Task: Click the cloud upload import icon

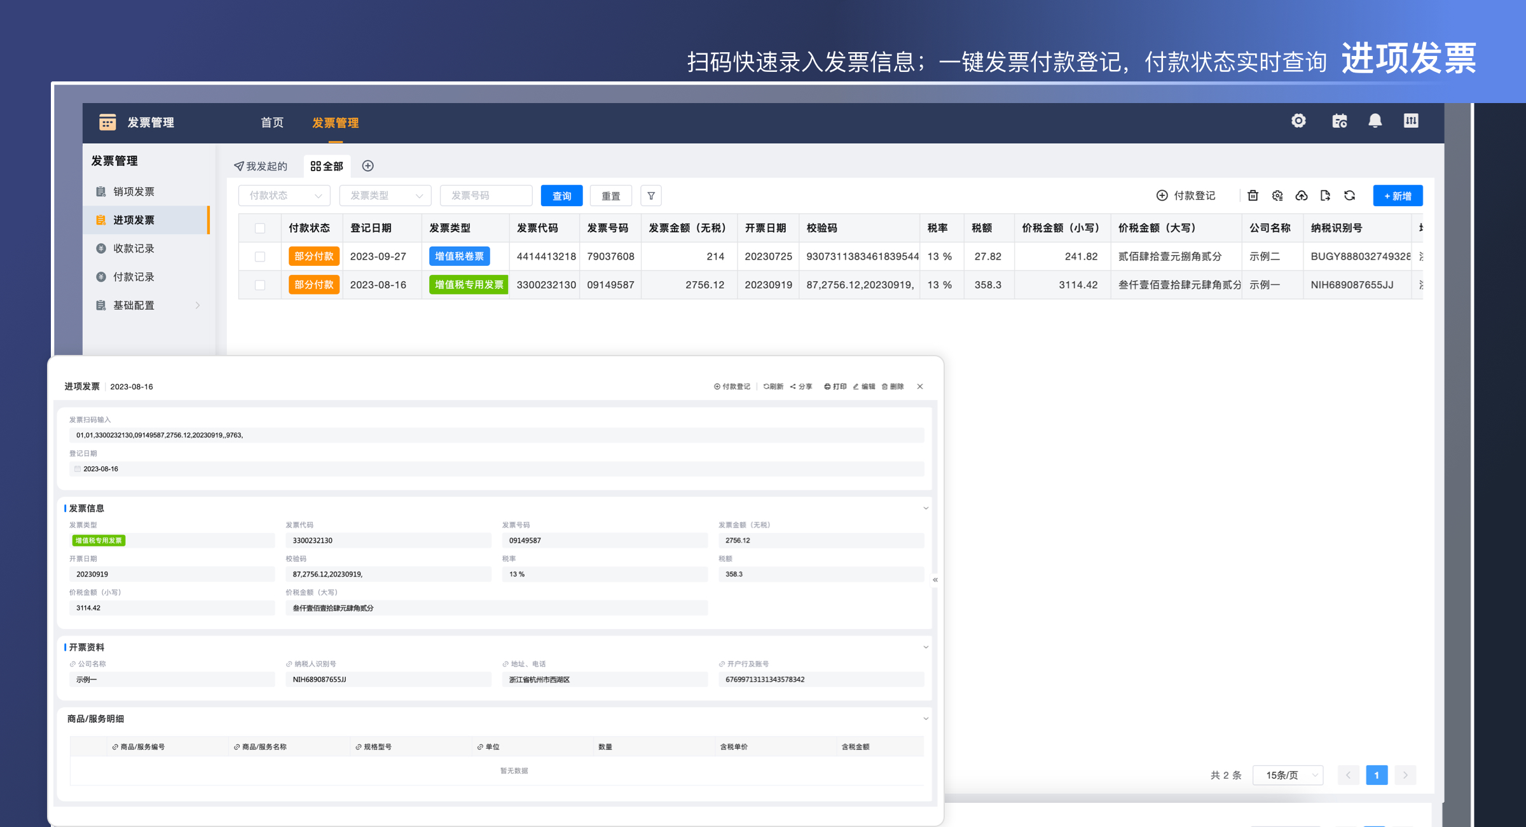Action: coord(1302,195)
